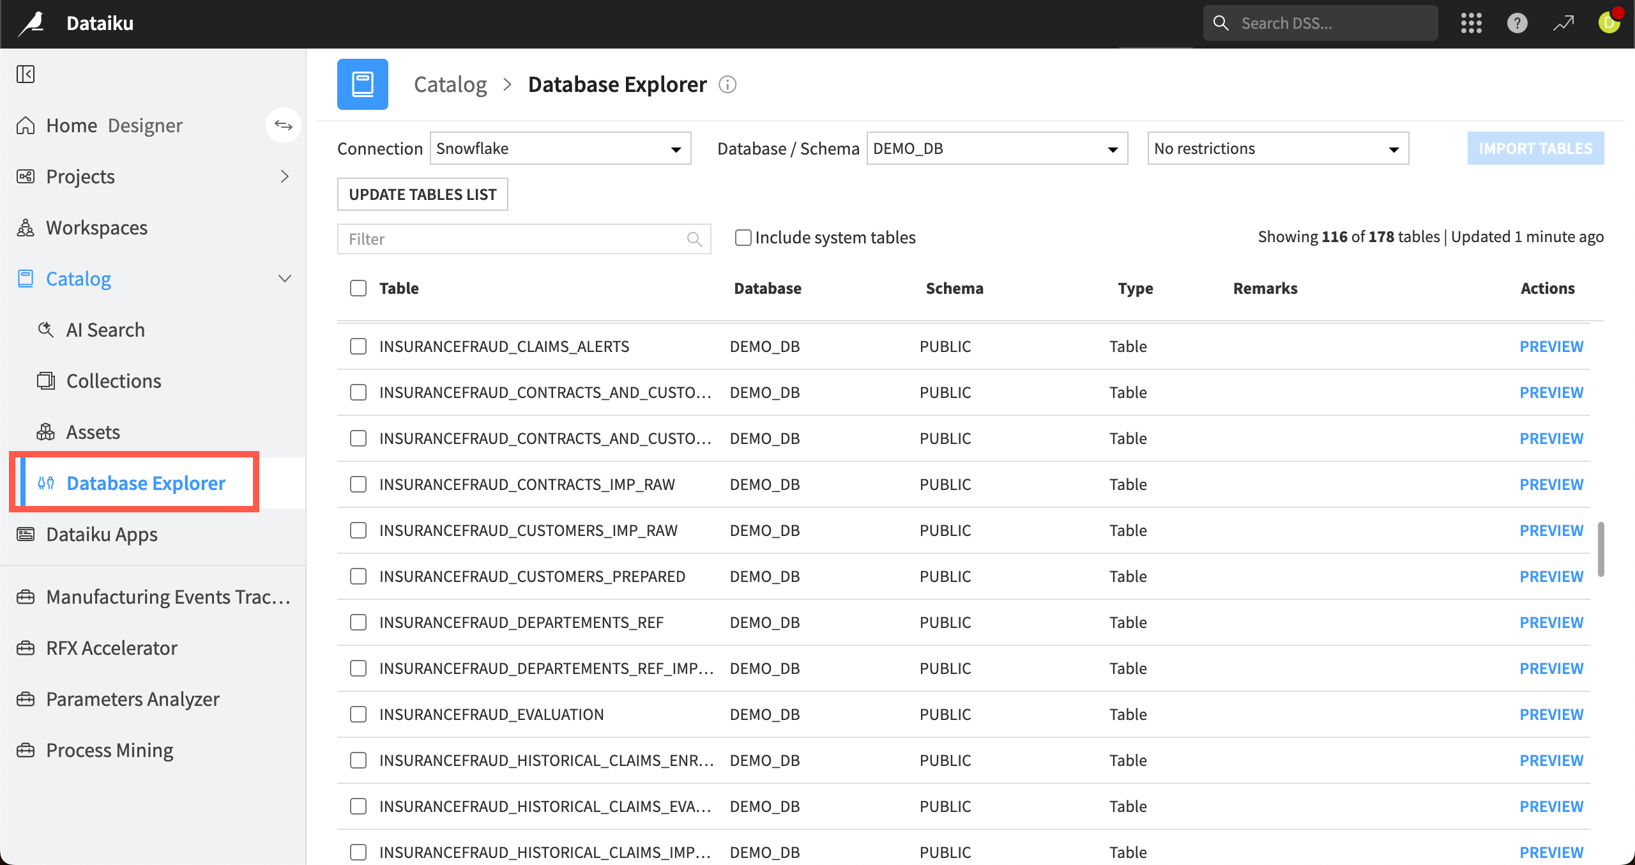
Task: Check the INSURANCEFRAUD_DEPARTEMENTS_REF row
Action: coord(358,622)
